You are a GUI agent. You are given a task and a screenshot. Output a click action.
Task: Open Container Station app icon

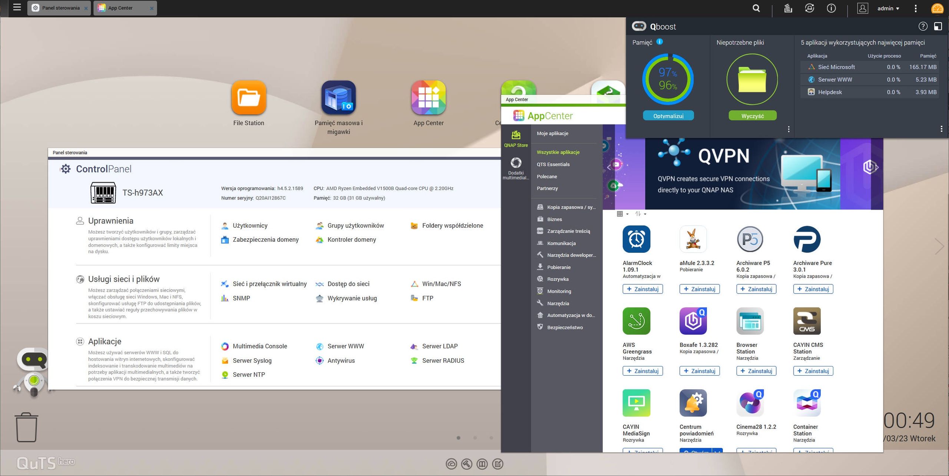pos(807,403)
